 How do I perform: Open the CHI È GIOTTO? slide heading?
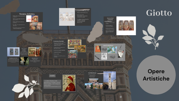108,46
